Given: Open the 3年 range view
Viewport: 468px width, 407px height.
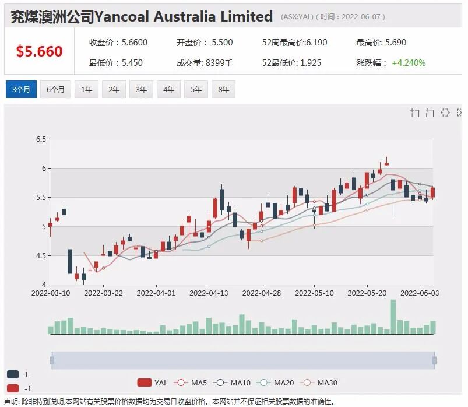Looking at the screenshot, I should 142,89.
